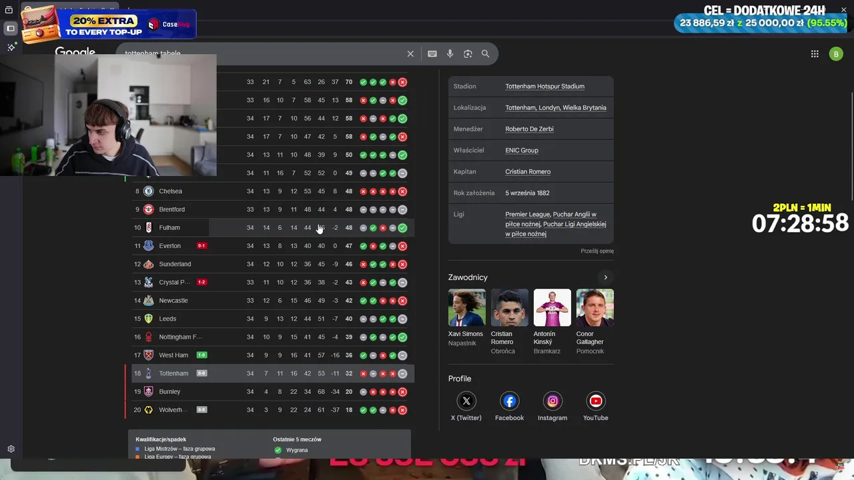
Task: Open Xavi Simons player thumbnail
Action: 467,307
